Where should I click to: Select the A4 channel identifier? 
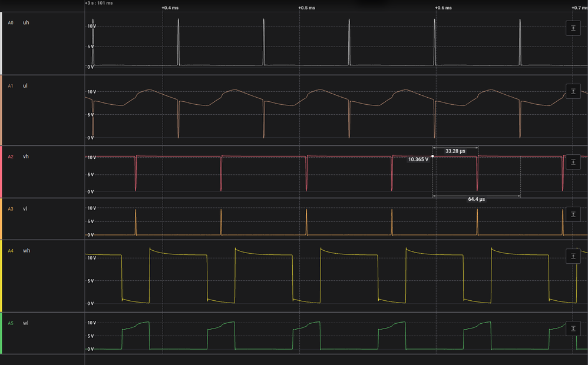(x=11, y=251)
